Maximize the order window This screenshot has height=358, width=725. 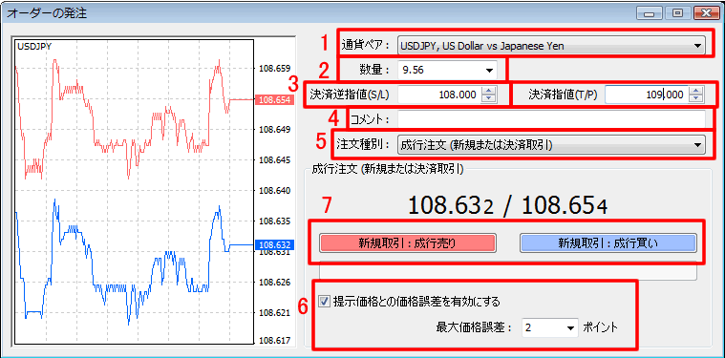pyautogui.click(x=678, y=13)
